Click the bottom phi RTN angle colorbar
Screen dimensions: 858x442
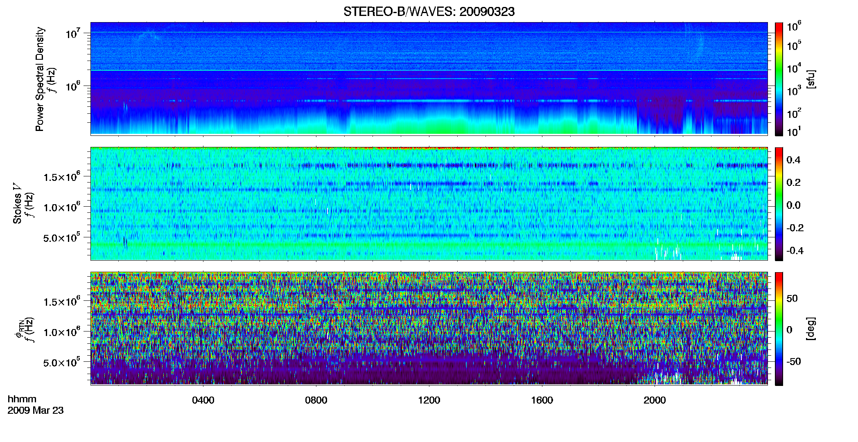779,329
